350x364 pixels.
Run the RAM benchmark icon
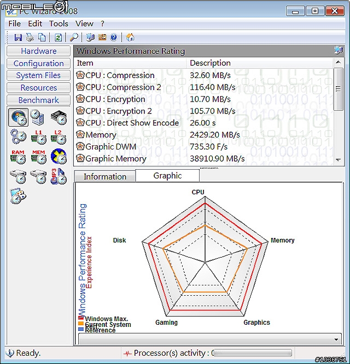click(18, 157)
